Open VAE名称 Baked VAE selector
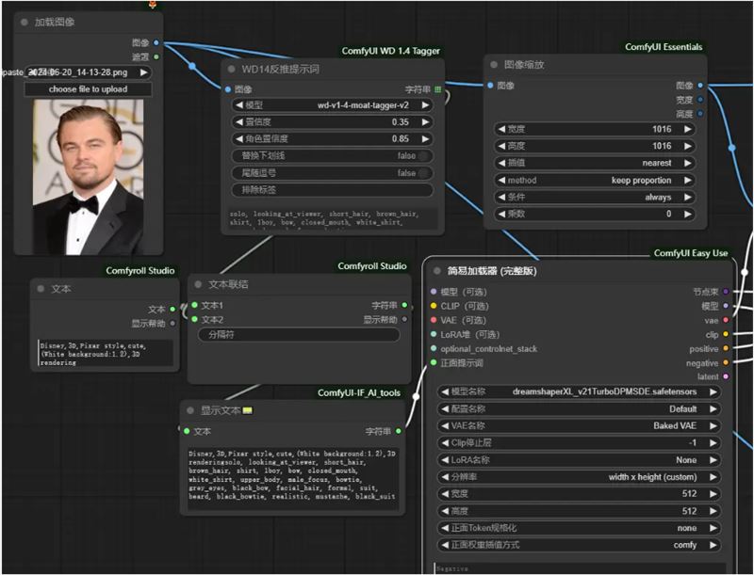 click(x=579, y=425)
